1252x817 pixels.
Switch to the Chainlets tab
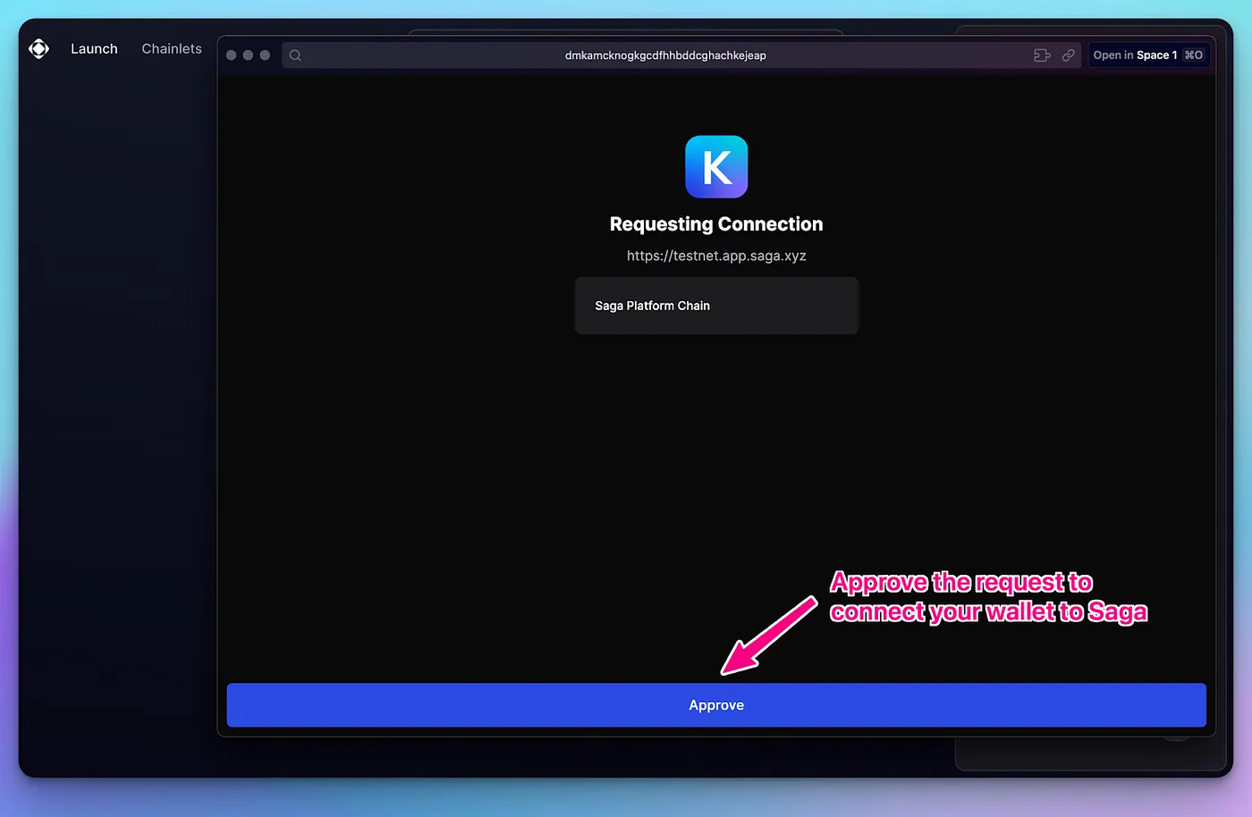click(x=172, y=48)
